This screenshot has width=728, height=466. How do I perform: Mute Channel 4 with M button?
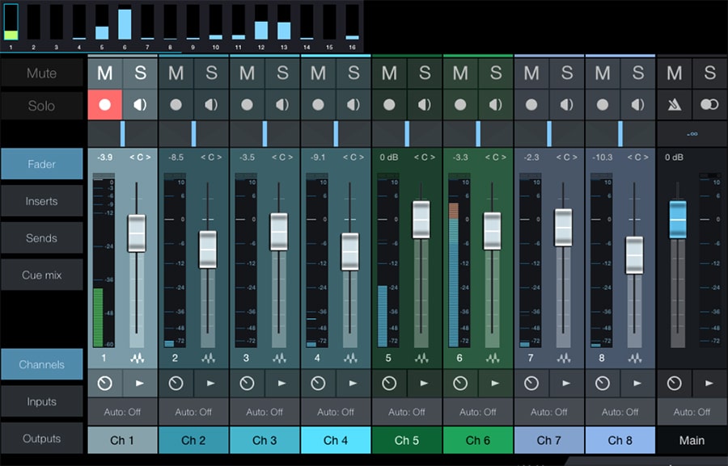coord(318,73)
